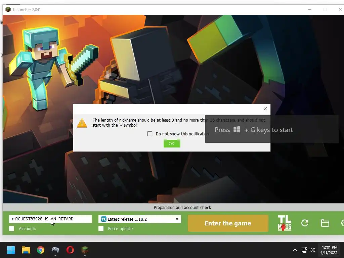The image size is (344, 258).
Task: Open the volume tray icon
Action: coord(312,250)
